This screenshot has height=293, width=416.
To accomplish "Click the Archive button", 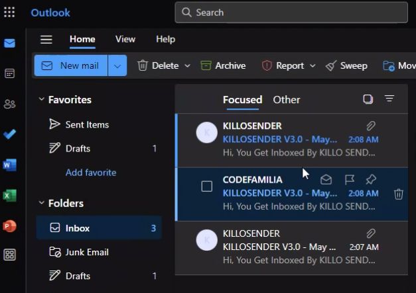I will (223, 65).
